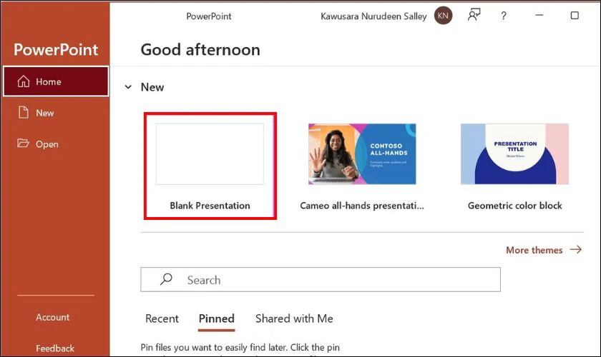Screen dimensions: 601x357
Task: Switch to the Pinned tab
Action: coord(217,318)
